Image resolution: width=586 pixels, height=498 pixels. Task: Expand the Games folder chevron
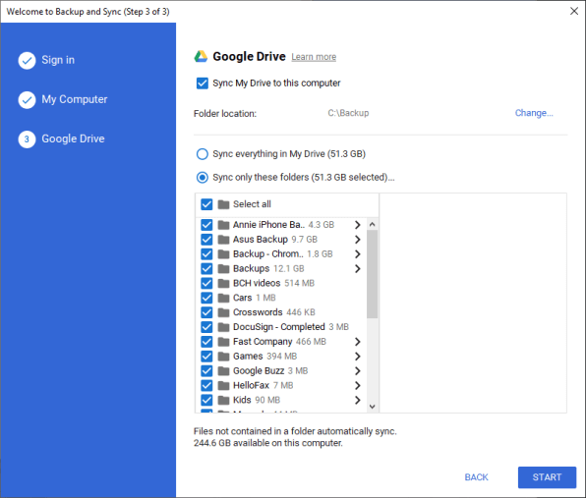tap(358, 357)
